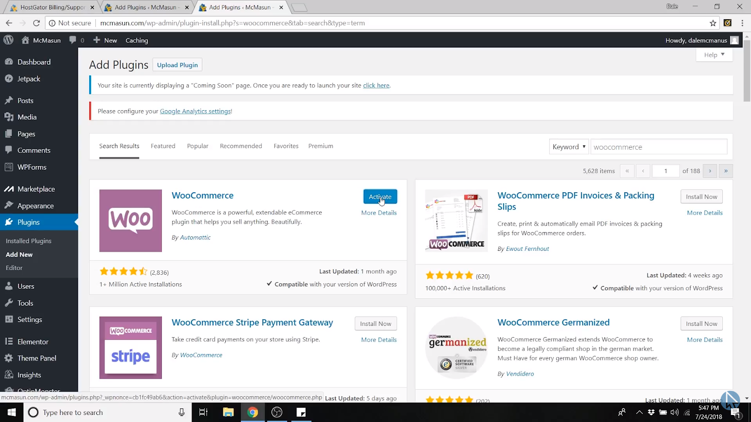Click the McMasun site name home link

click(x=41, y=40)
